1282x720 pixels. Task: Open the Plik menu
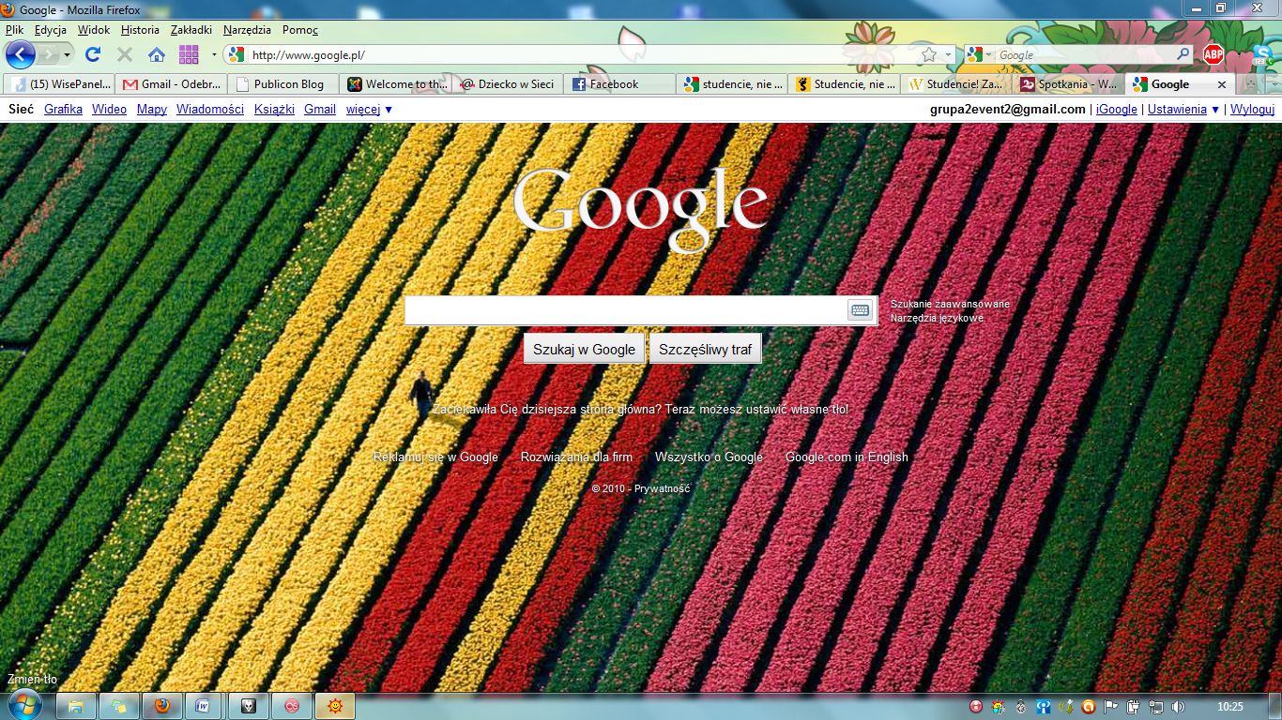[14, 30]
